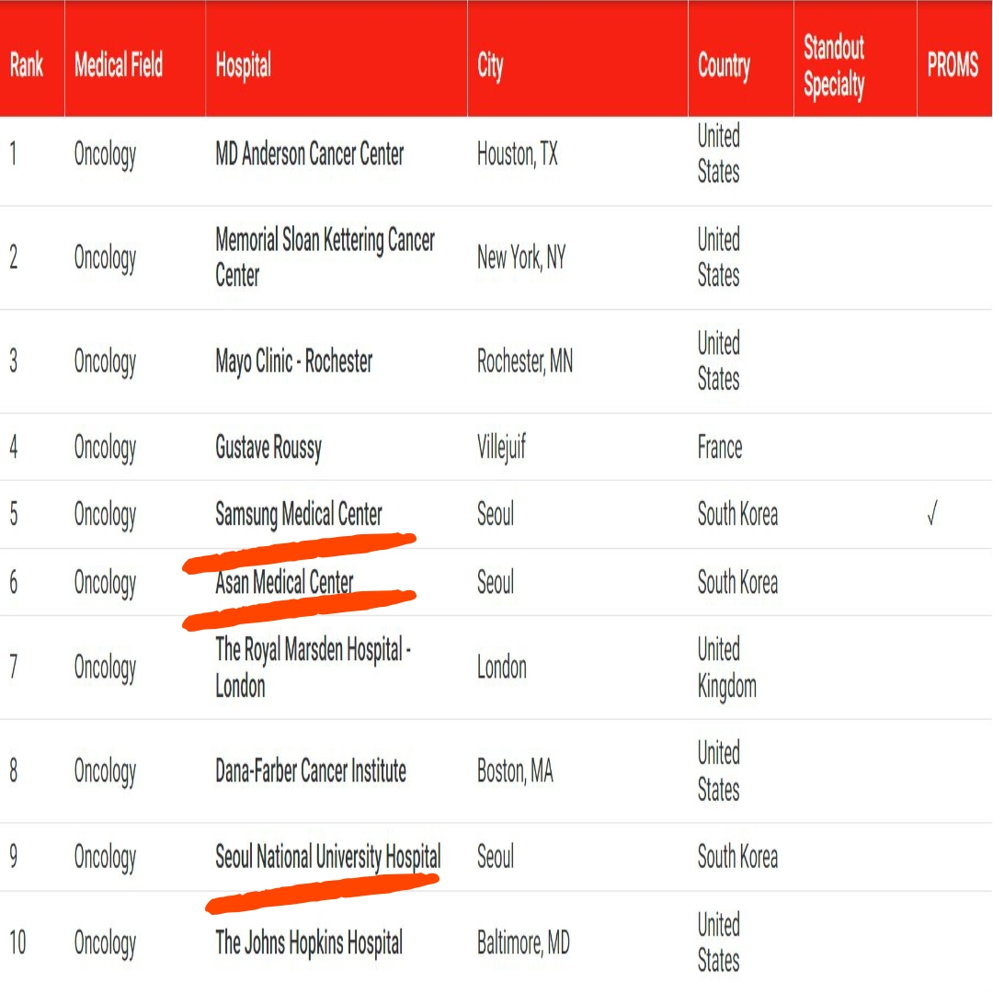The height and width of the screenshot is (993, 993).
Task: Click South Korea for Samsung Medical Center row
Action: [737, 514]
